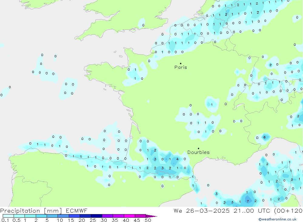The width and height of the screenshot is (303, 222).
Task: Select the Paris location dot marker
Action: tap(181, 63)
